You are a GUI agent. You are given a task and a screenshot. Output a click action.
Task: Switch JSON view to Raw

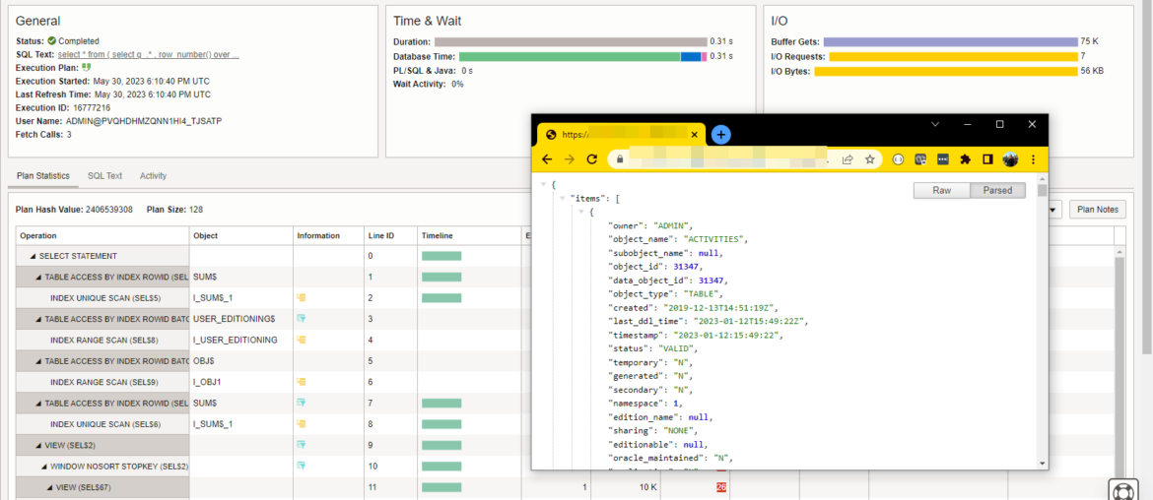pyautogui.click(x=942, y=190)
